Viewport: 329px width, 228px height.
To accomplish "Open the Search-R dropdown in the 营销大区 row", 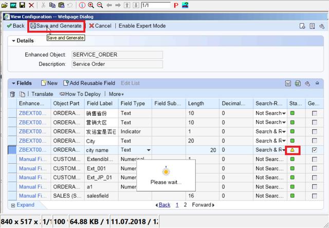I will [284, 122].
